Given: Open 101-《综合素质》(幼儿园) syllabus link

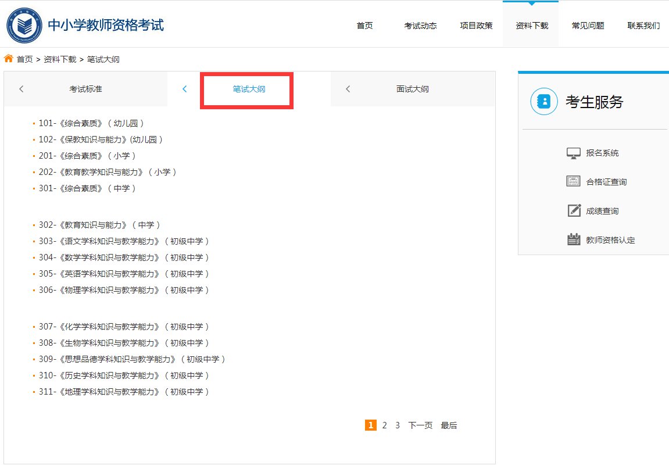Looking at the screenshot, I should [x=91, y=123].
